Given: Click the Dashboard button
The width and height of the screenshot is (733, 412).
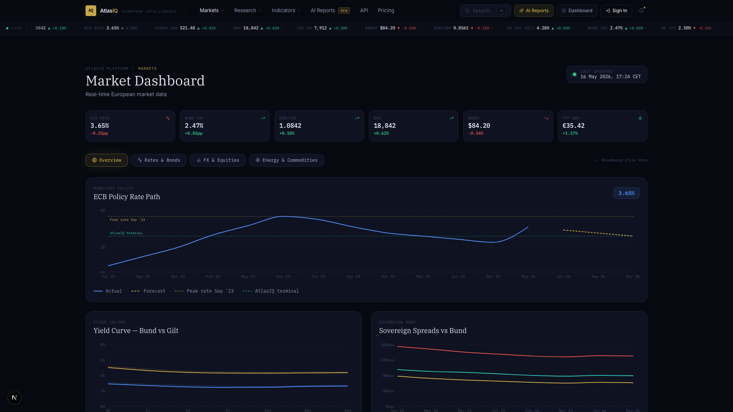Looking at the screenshot, I should click(577, 11).
